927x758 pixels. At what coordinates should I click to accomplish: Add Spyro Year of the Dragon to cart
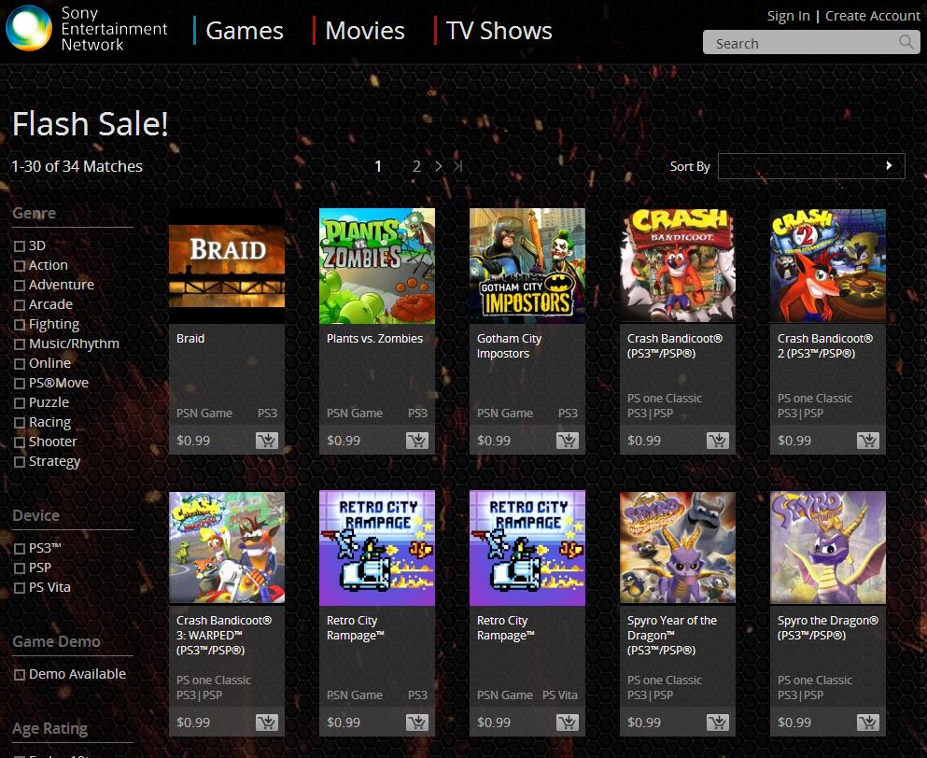tap(717, 723)
